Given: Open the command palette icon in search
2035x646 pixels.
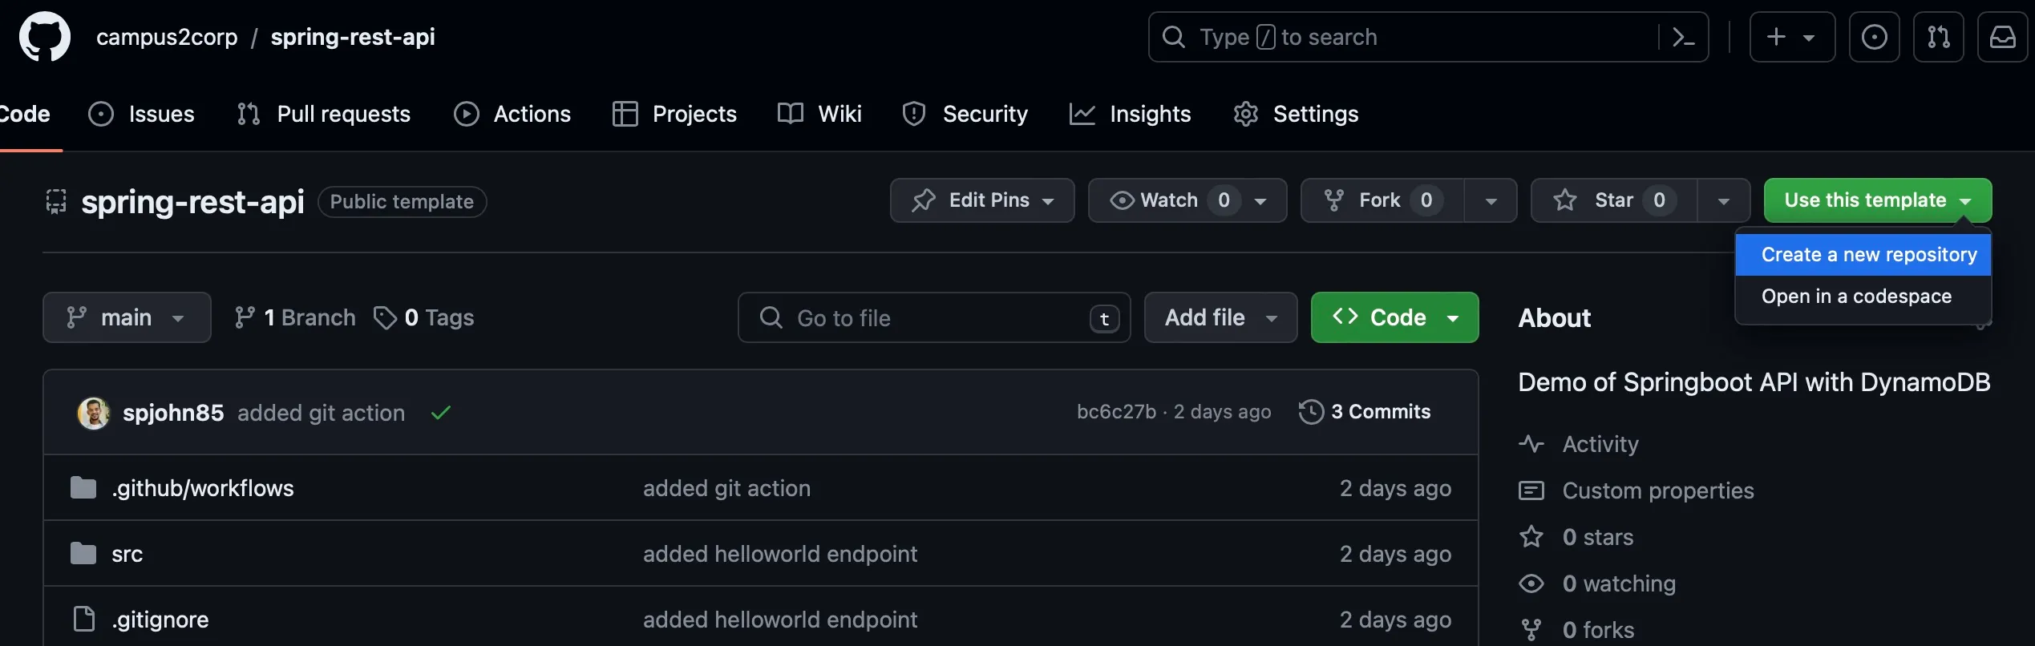Looking at the screenshot, I should point(1683,37).
